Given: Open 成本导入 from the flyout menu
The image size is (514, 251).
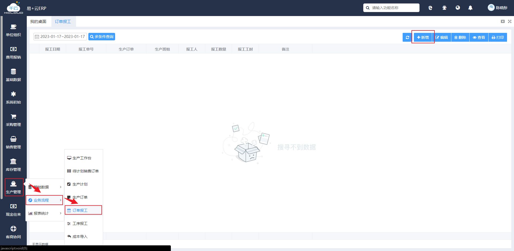Looking at the screenshot, I should tap(84, 237).
